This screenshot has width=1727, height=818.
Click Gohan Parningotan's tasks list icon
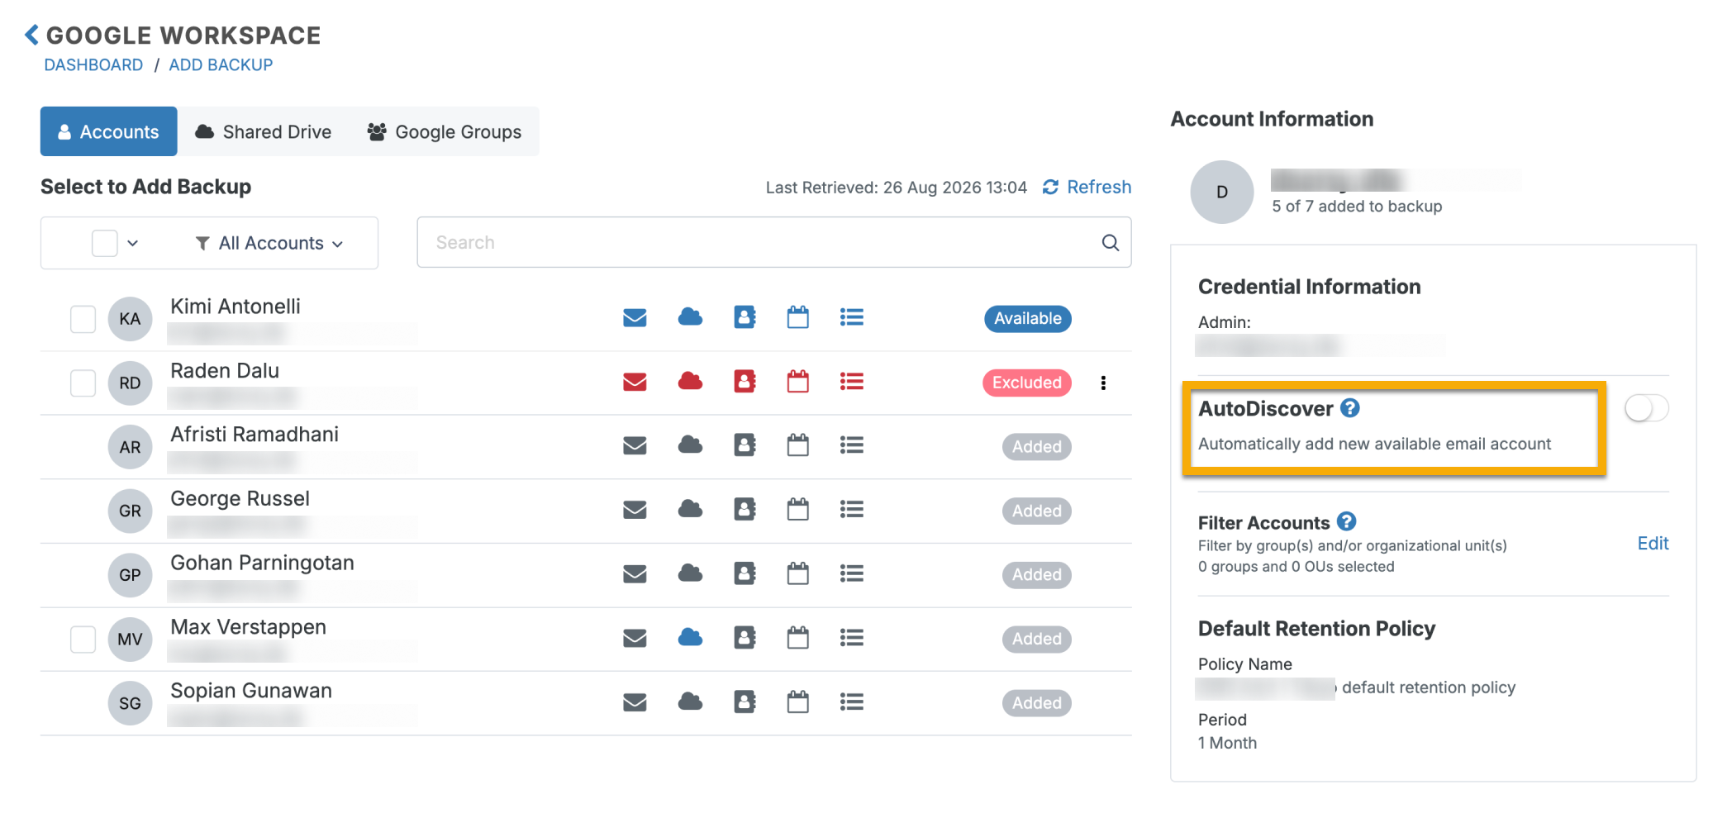pos(851,574)
